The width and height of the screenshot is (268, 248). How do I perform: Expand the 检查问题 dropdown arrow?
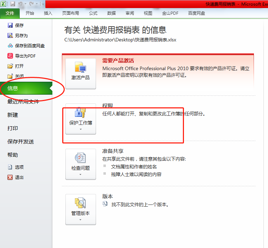81,175
